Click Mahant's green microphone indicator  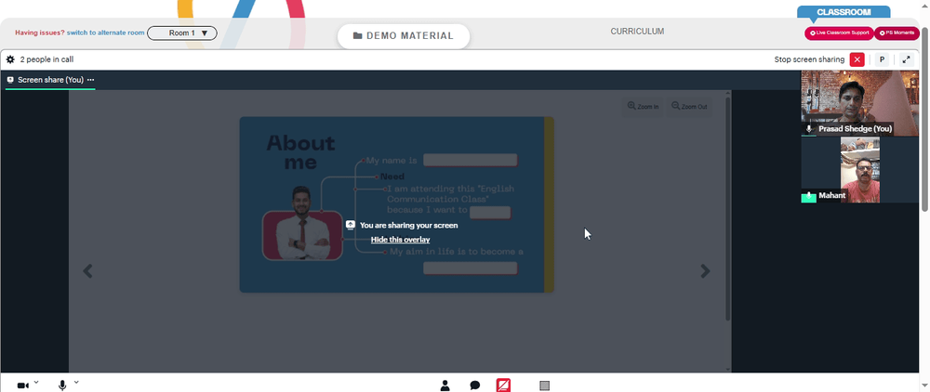coord(809,196)
